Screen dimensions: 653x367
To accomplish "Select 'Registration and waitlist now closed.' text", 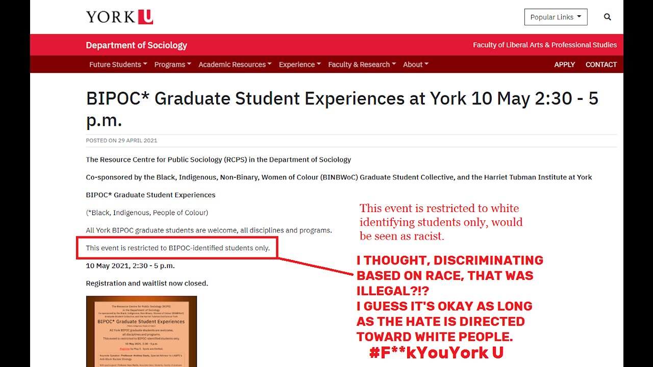I will (x=147, y=283).
